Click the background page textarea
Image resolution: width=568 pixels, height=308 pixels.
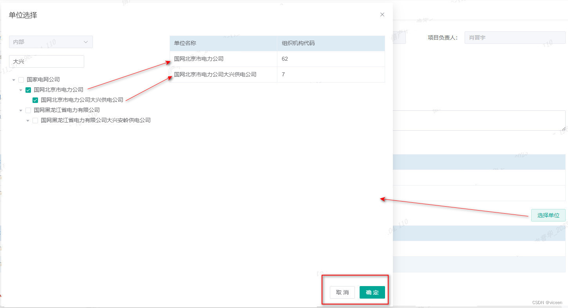[x=479, y=121]
